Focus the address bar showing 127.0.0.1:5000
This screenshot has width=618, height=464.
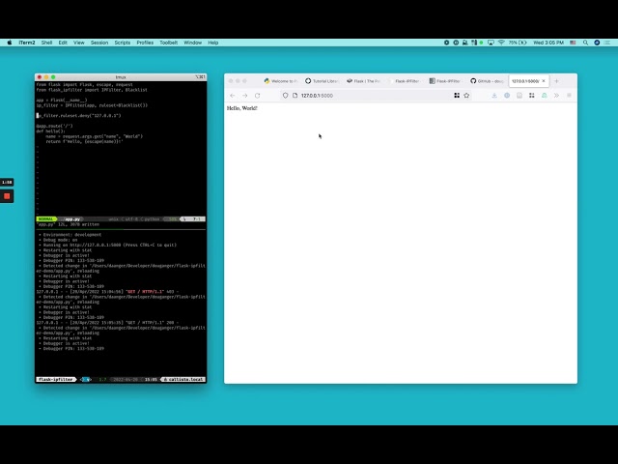point(375,96)
